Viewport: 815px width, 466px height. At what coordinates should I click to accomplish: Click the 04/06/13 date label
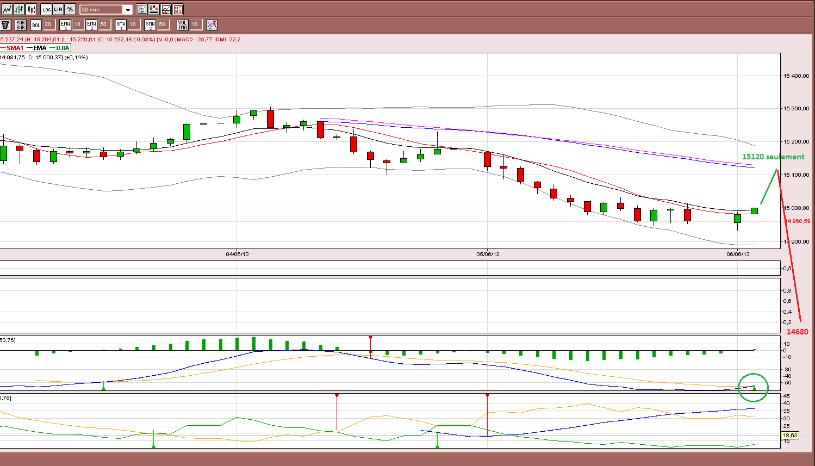[x=237, y=254]
